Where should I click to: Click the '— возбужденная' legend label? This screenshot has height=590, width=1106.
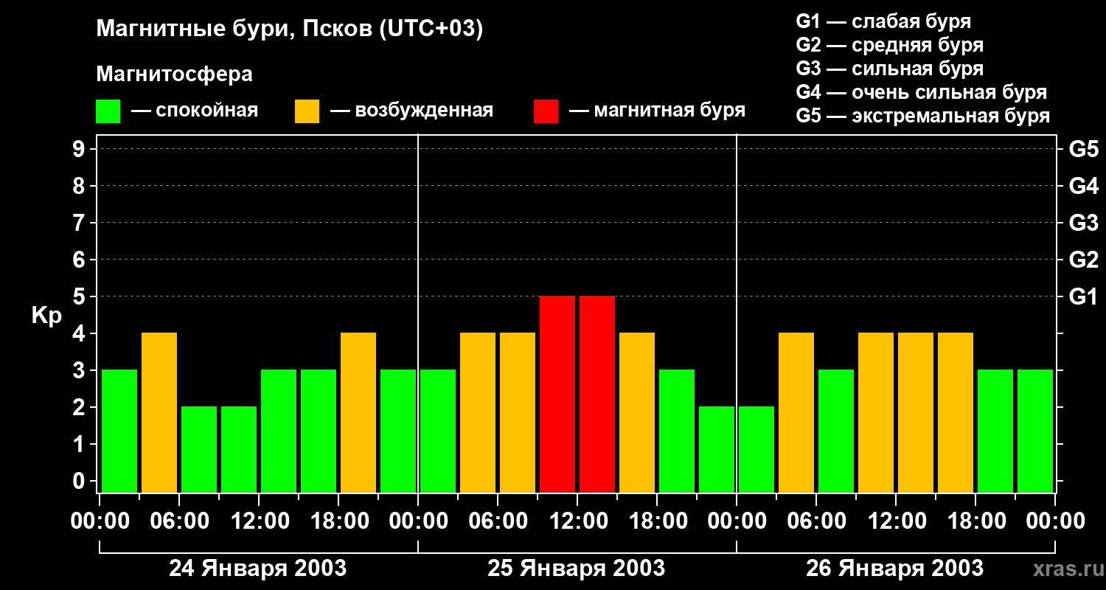click(x=411, y=111)
